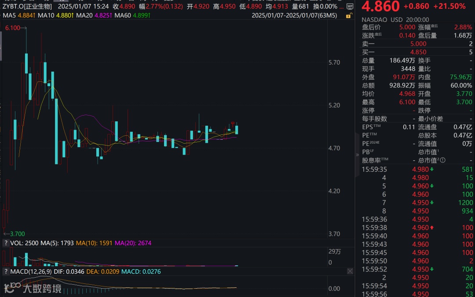Click the VOL: 2500 label
This screenshot has height=297, width=475.
click(24, 243)
